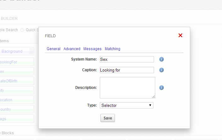Go to the Messages tab
This screenshot has width=222, height=140.
(92, 49)
